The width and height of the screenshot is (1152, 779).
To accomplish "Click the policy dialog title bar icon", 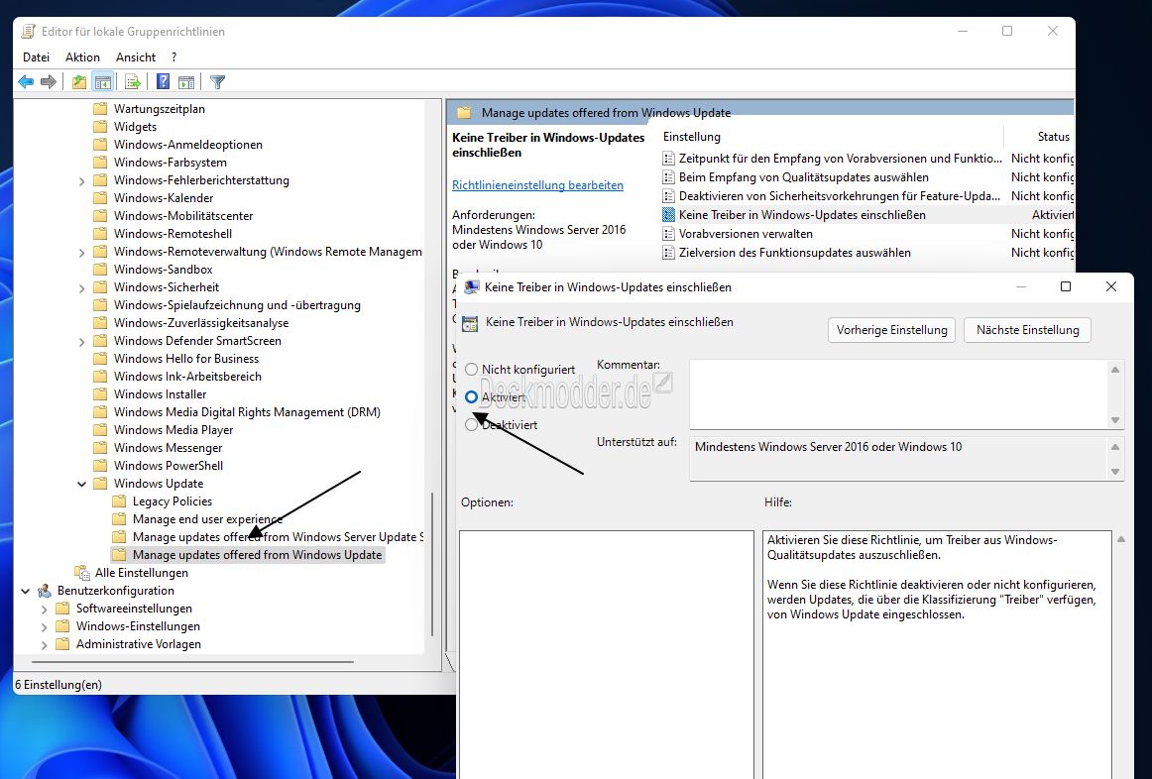I will pos(472,287).
